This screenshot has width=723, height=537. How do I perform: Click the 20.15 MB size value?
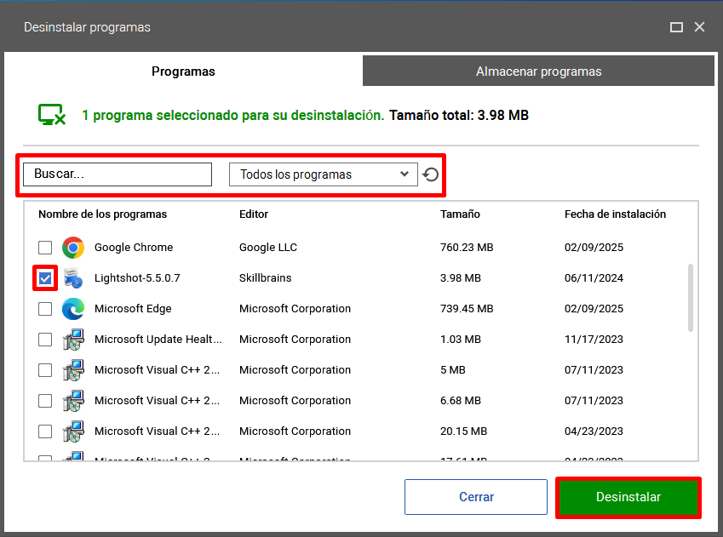463,431
